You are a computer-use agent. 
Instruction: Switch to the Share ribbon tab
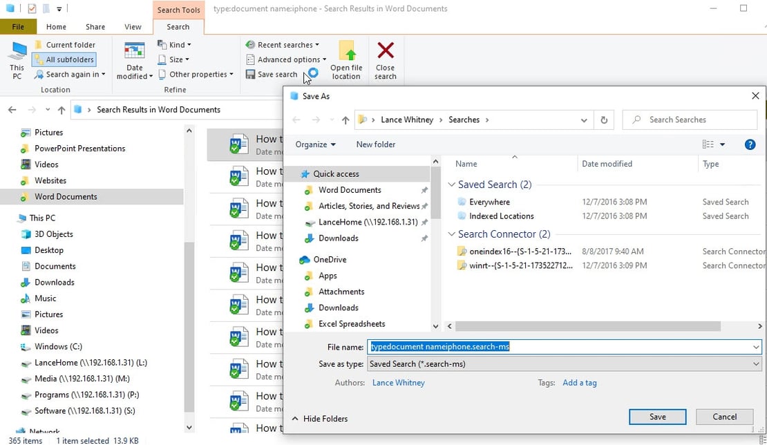pyautogui.click(x=95, y=27)
